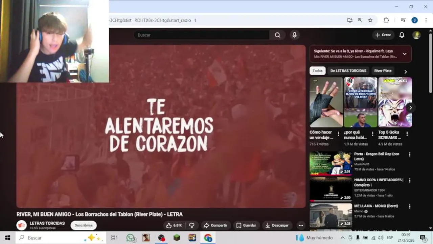Dislike the video with thumbs down
433x244 pixels.
point(192,225)
